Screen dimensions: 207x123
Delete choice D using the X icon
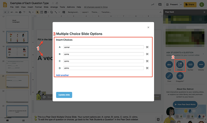point(147,68)
